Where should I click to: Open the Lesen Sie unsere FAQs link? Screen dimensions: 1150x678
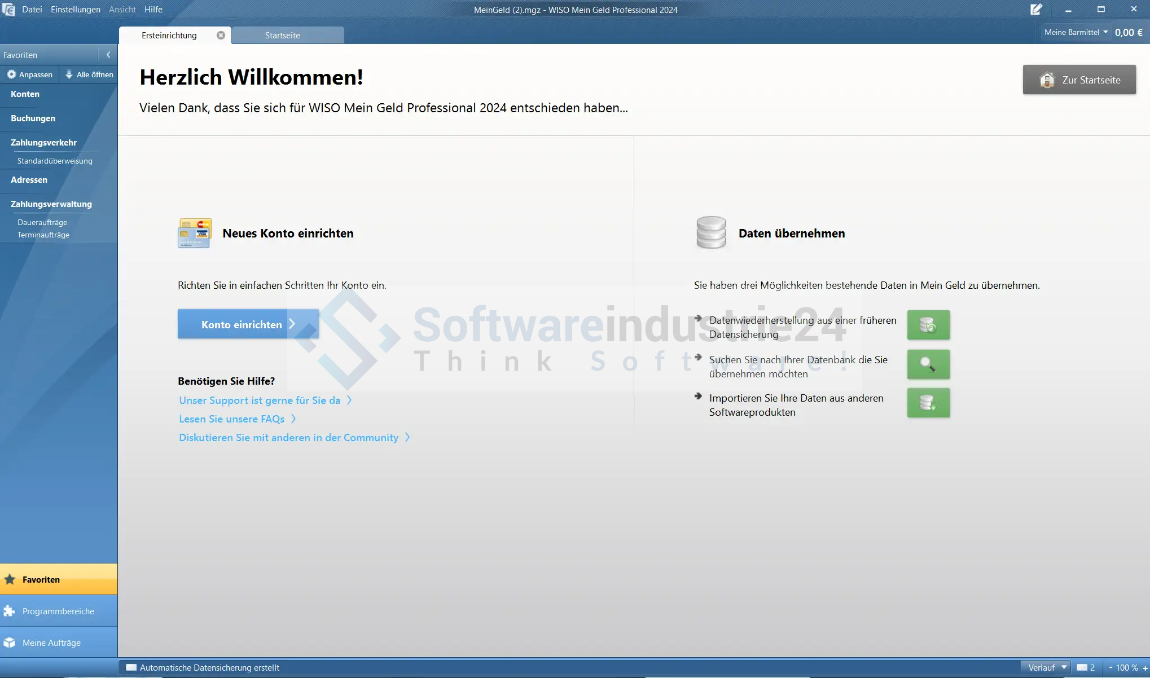coord(232,419)
